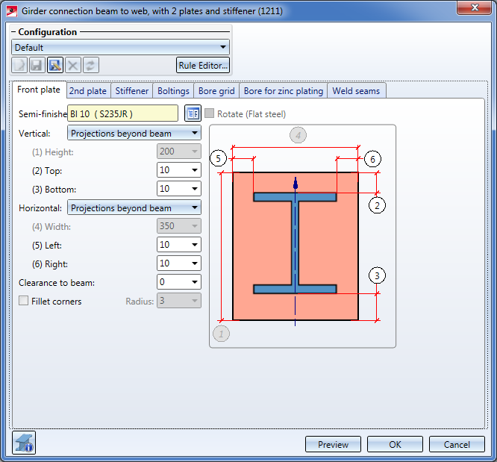Switch to the Weld seams tab
The height and width of the screenshot is (462, 497).
[x=357, y=91]
